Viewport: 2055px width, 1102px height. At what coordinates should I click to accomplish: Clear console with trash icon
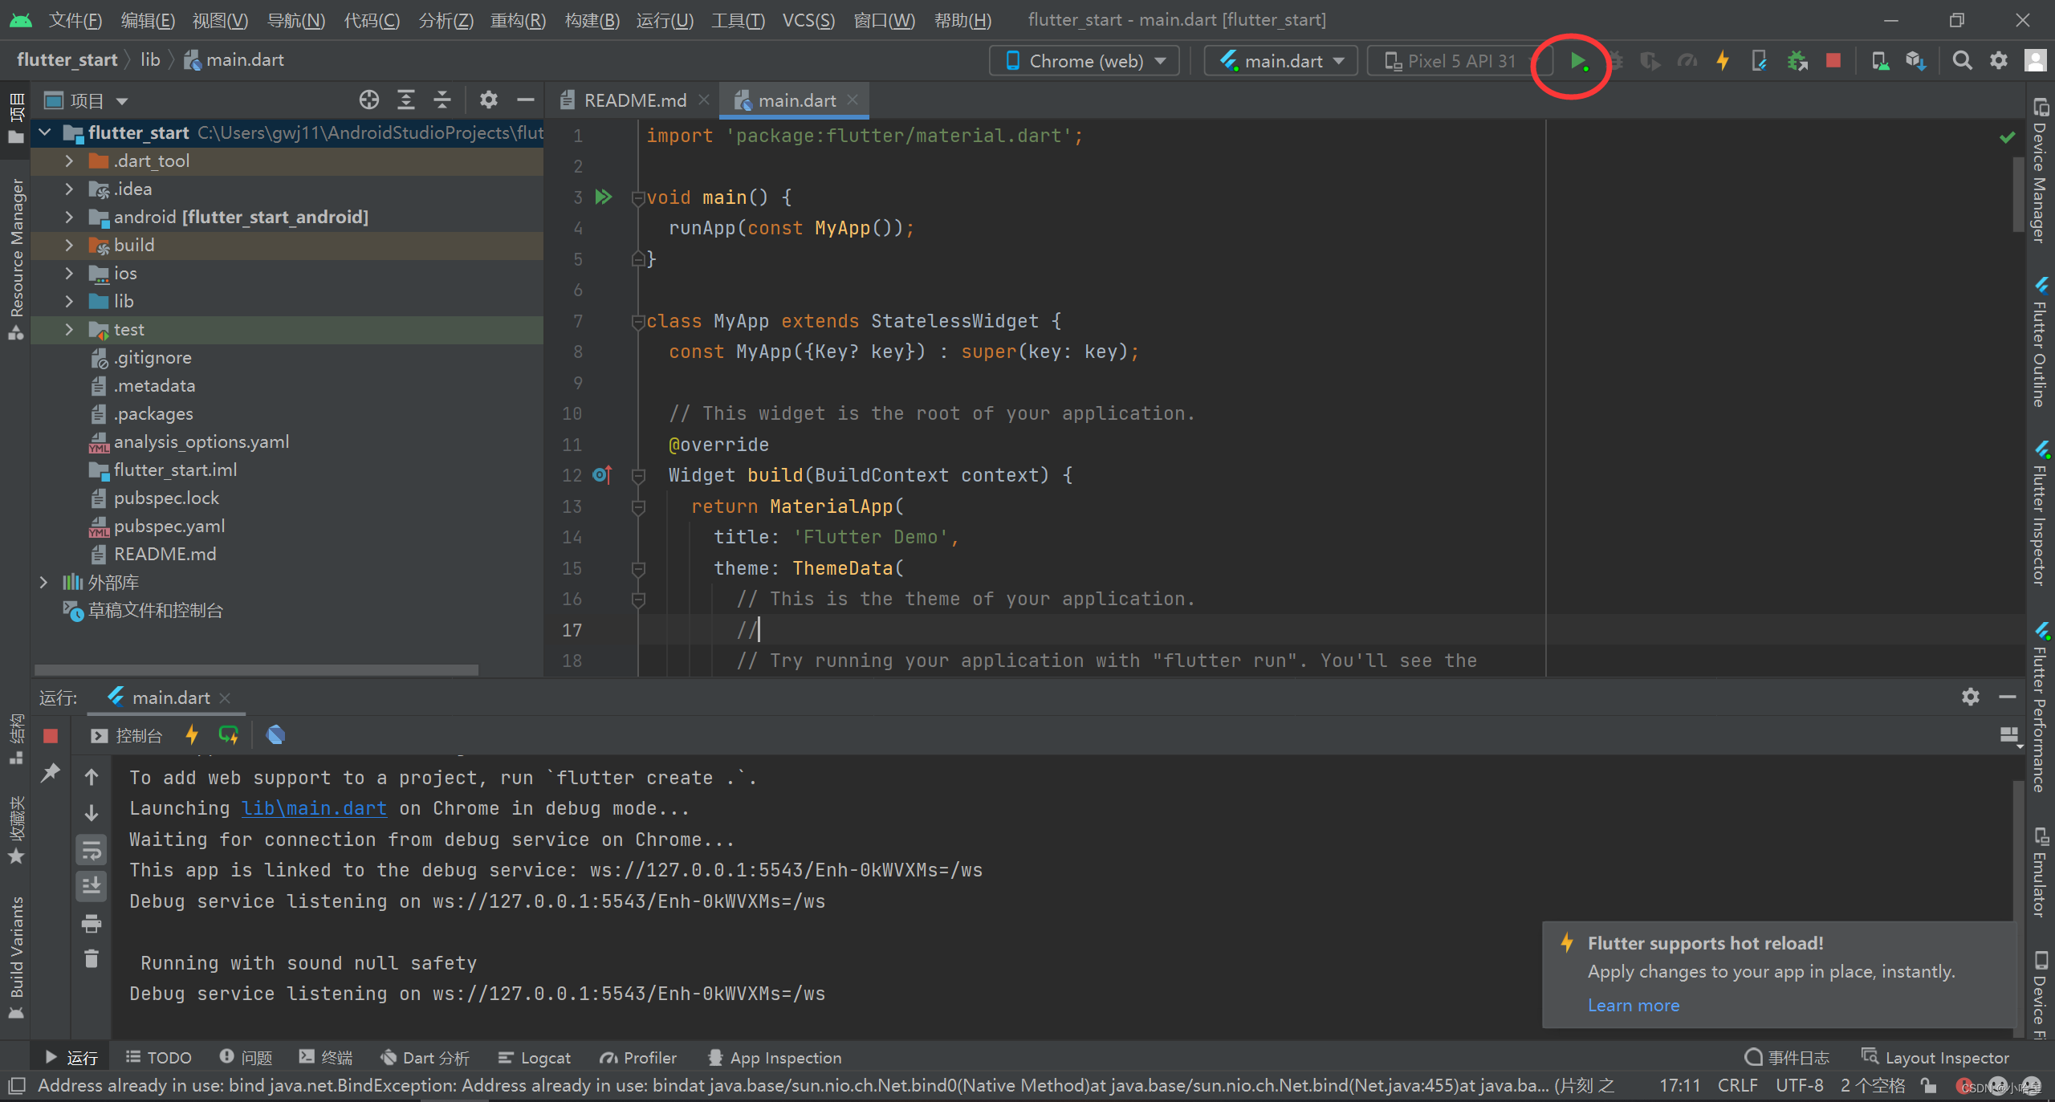coord(92,958)
